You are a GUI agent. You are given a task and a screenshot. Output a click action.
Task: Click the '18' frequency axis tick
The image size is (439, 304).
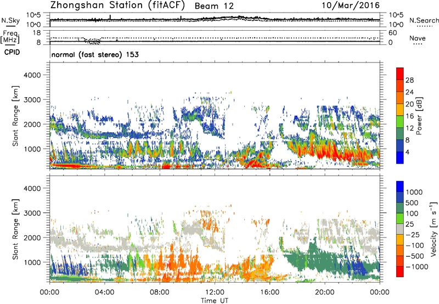point(37,33)
